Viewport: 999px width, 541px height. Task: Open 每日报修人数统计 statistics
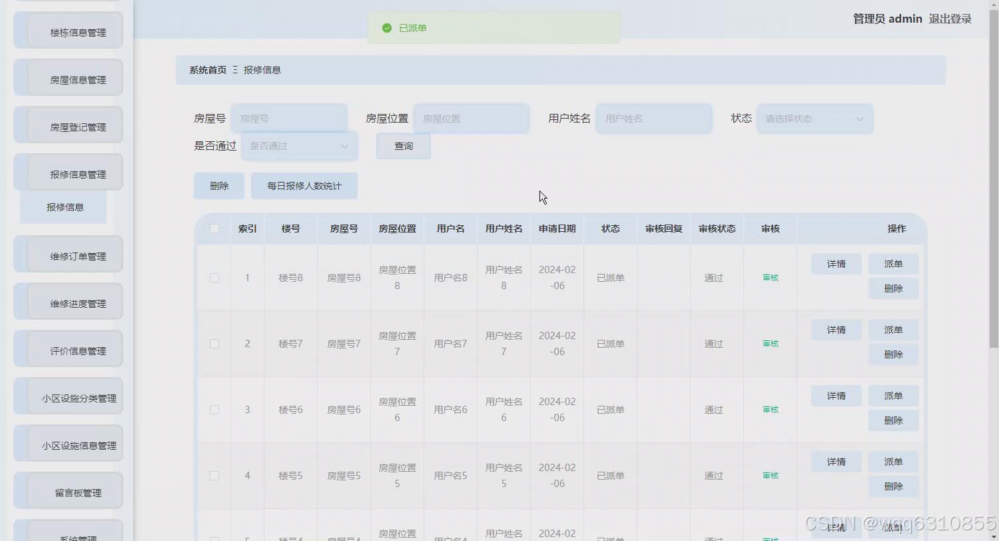[x=304, y=186]
